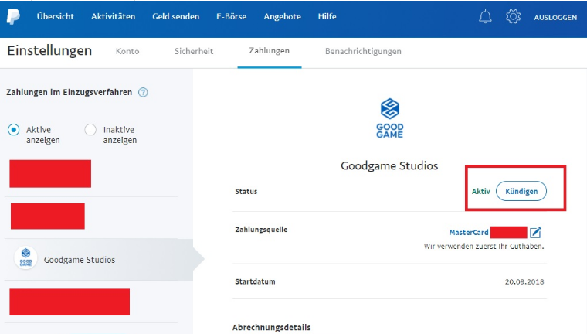
Task: Click the Goodgame Studios list logo icon
Action: (x=25, y=258)
